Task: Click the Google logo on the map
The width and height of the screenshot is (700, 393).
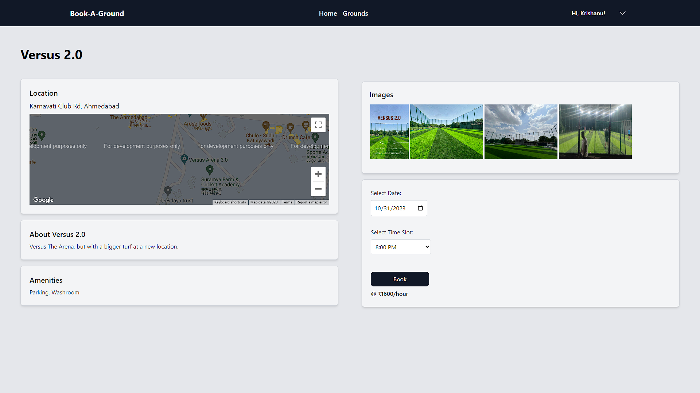Action: click(x=43, y=199)
